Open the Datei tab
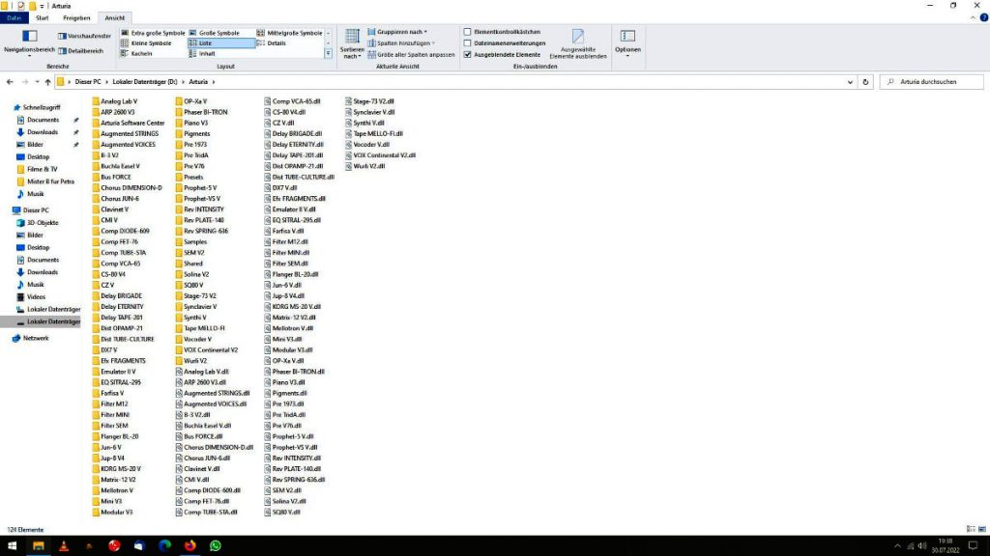Image resolution: width=990 pixels, height=556 pixels. tap(14, 18)
